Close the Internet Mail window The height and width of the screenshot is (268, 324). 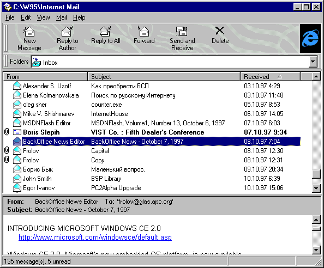tap(316, 7)
